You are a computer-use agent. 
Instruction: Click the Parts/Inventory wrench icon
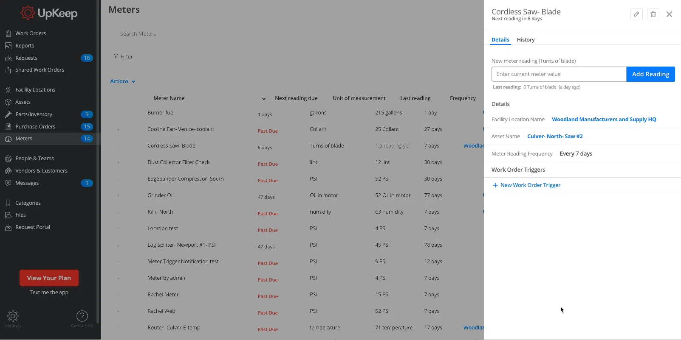[x=8, y=114]
